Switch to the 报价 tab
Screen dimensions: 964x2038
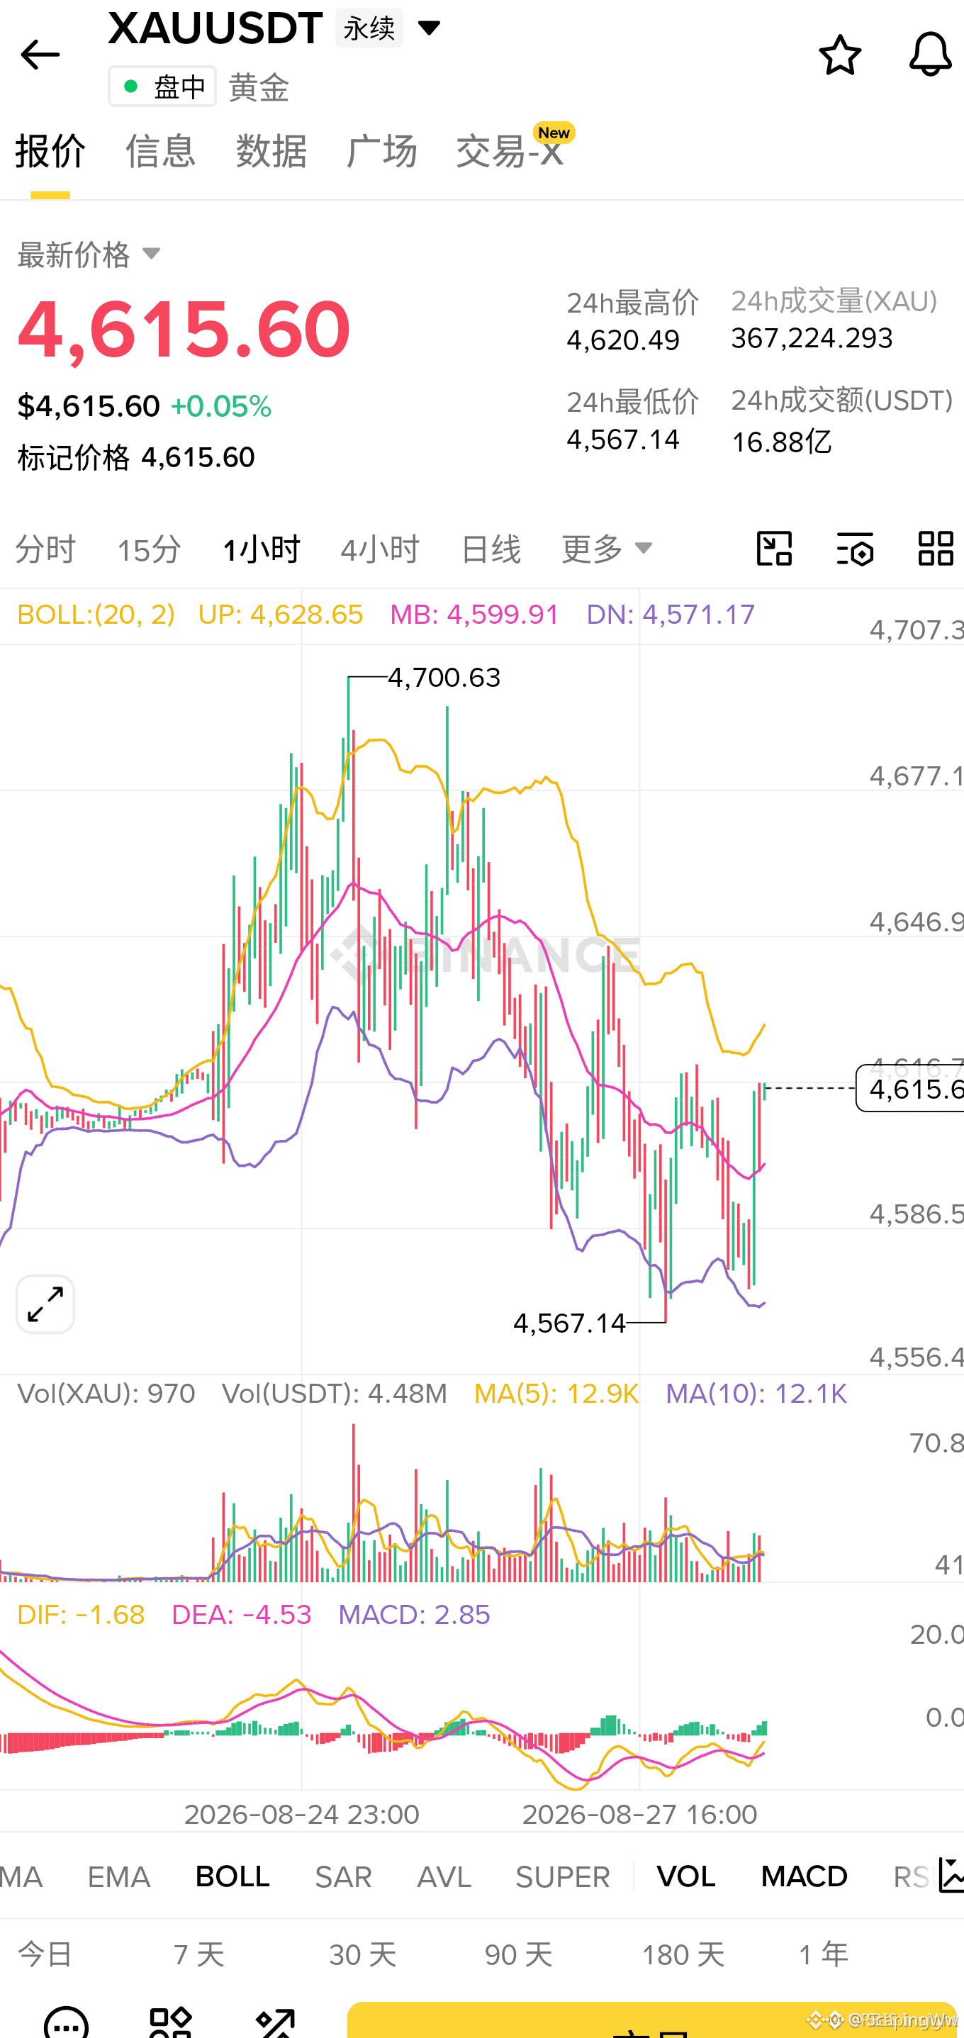(50, 151)
